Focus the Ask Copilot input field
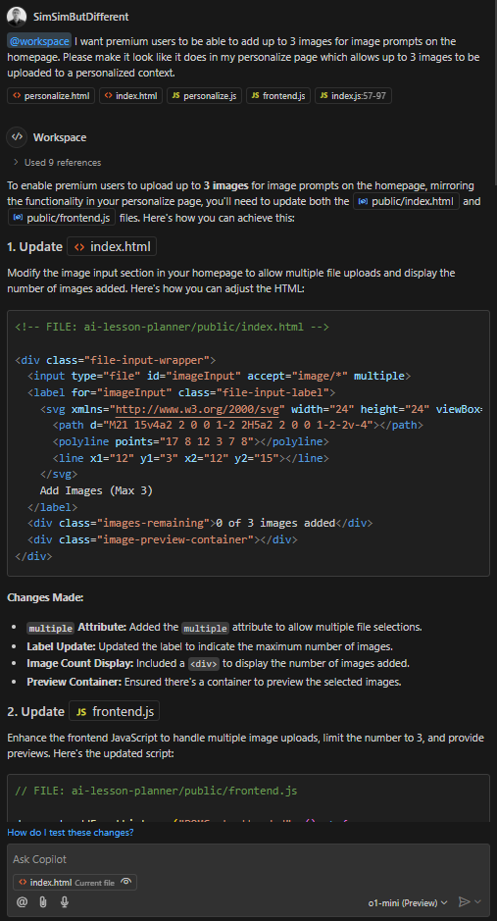Image resolution: width=497 pixels, height=921 pixels. tap(248, 859)
